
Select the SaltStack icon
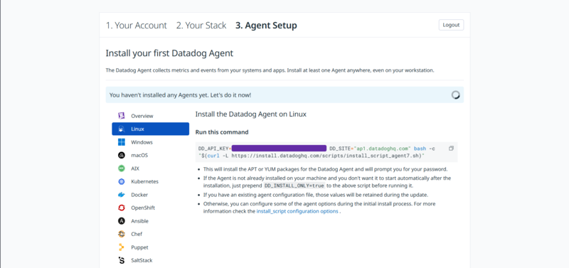[x=122, y=260]
